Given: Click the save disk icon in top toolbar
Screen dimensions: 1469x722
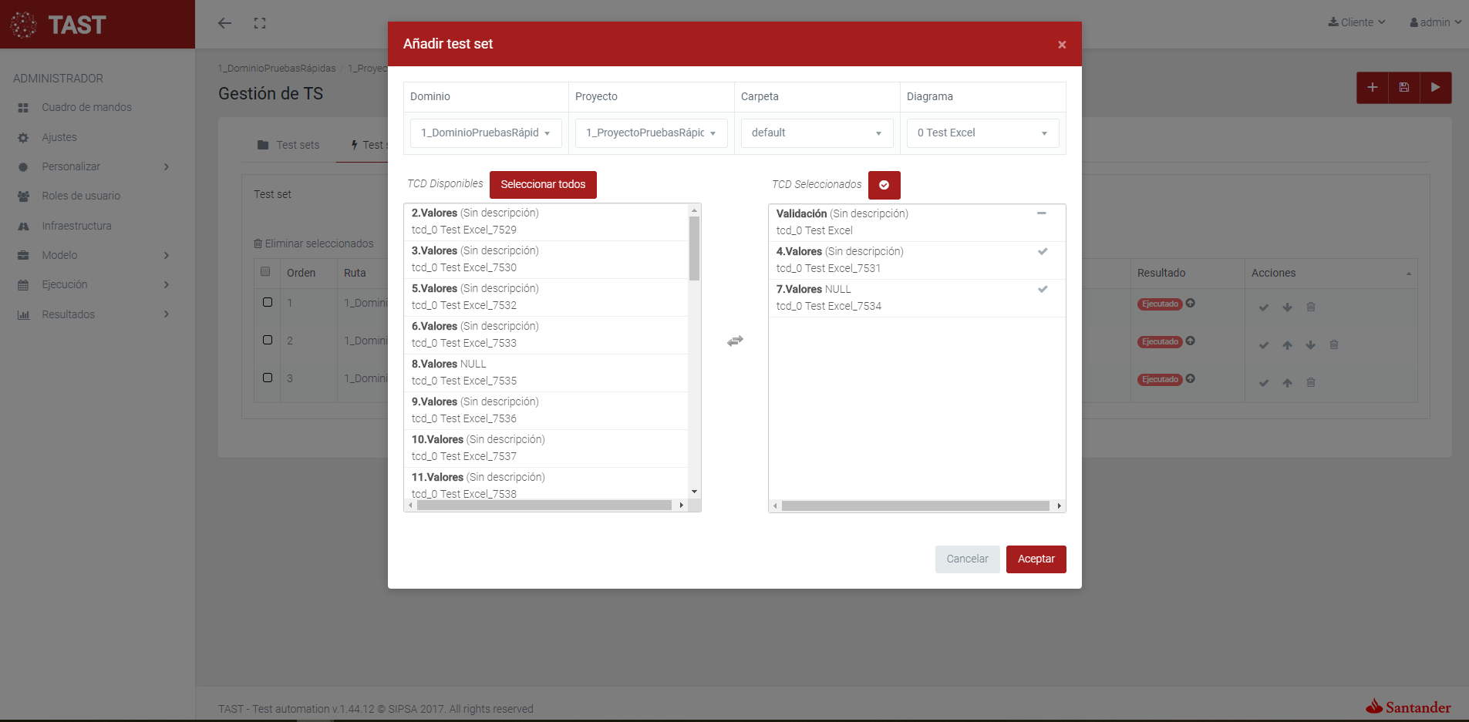Looking at the screenshot, I should [1403, 88].
